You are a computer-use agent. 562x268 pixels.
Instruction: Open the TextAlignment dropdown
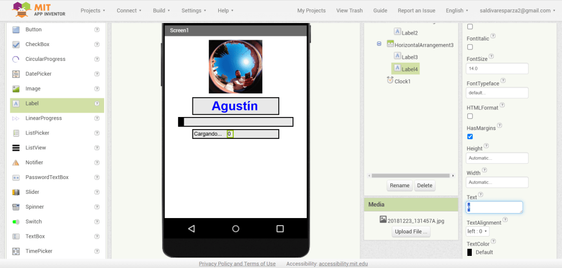coord(477,232)
